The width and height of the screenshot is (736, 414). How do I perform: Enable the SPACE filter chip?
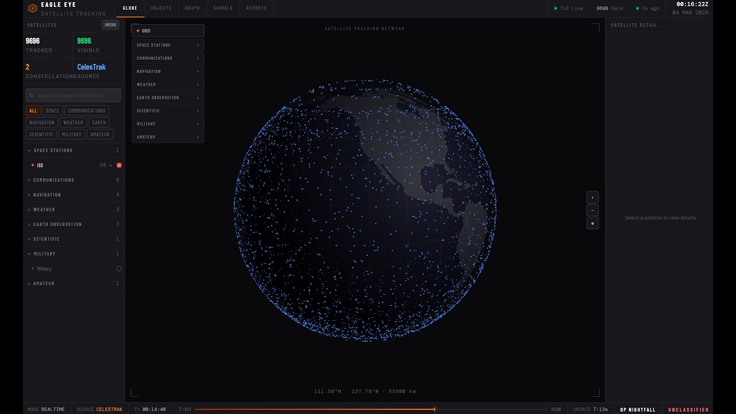click(52, 110)
